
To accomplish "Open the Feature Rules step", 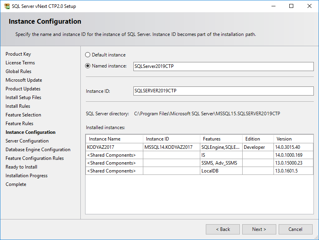I will click(19, 124).
